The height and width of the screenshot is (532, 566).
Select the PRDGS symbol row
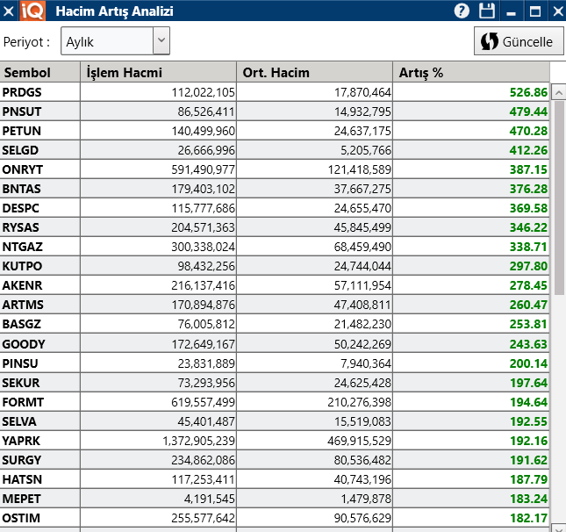click(275, 92)
